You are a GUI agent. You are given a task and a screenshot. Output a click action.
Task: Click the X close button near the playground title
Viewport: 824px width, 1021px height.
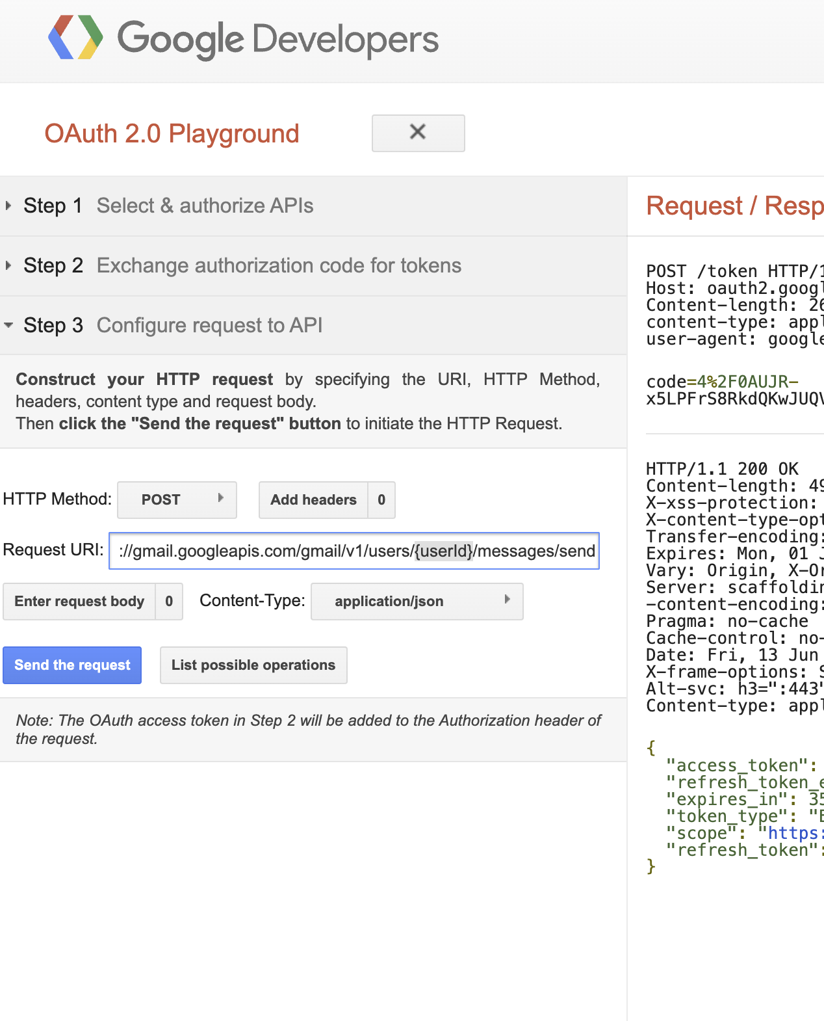(418, 133)
